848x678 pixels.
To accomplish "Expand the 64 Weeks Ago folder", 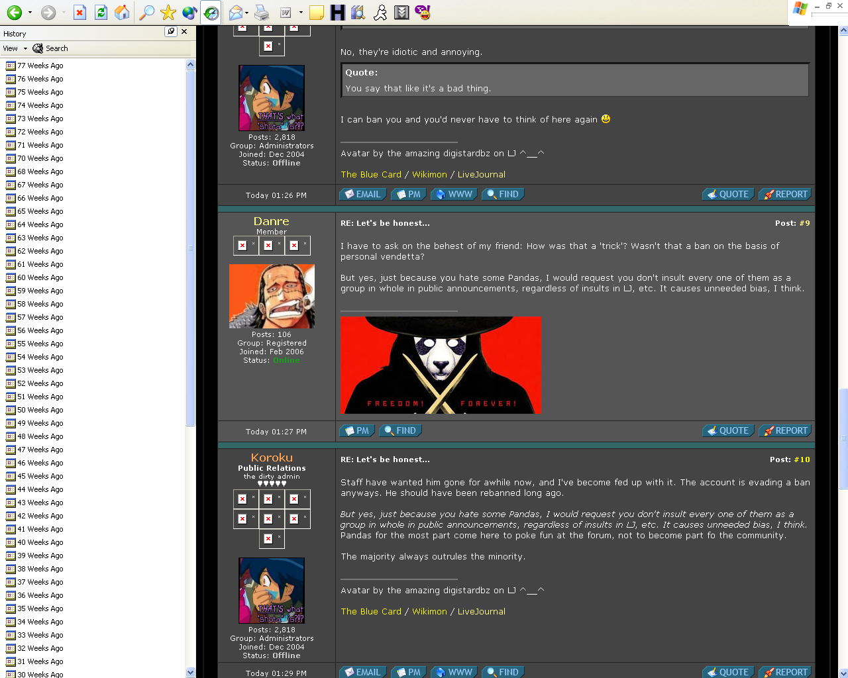I will (x=34, y=224).
